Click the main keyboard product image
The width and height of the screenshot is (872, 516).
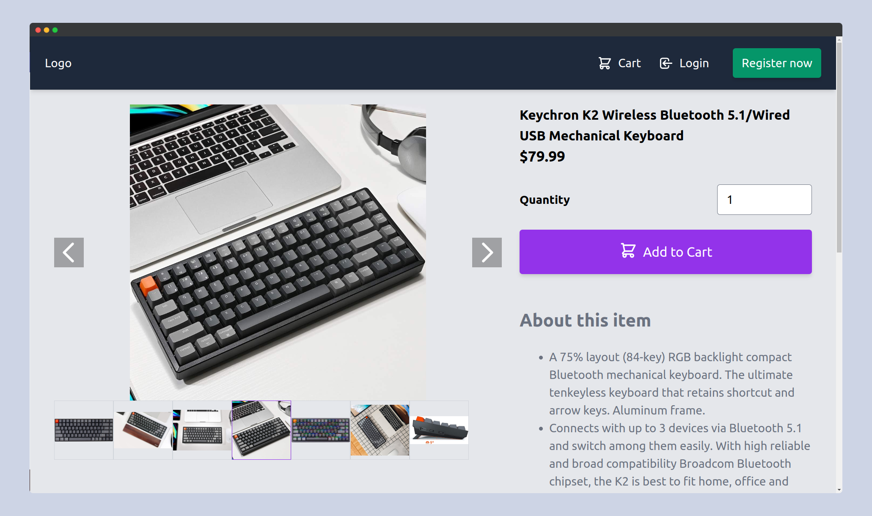(278, 253)
